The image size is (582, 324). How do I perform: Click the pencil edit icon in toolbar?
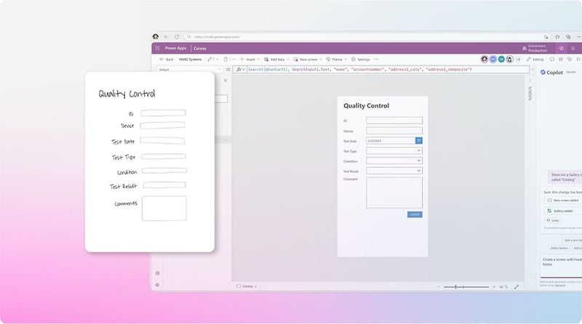(x=210, y=60)
